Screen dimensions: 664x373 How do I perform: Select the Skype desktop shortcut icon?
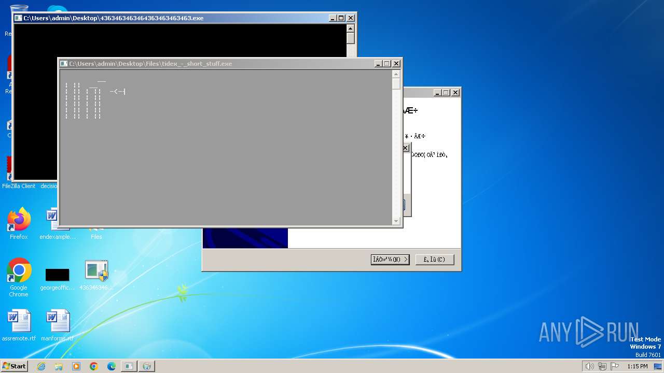tap(57, 9)
